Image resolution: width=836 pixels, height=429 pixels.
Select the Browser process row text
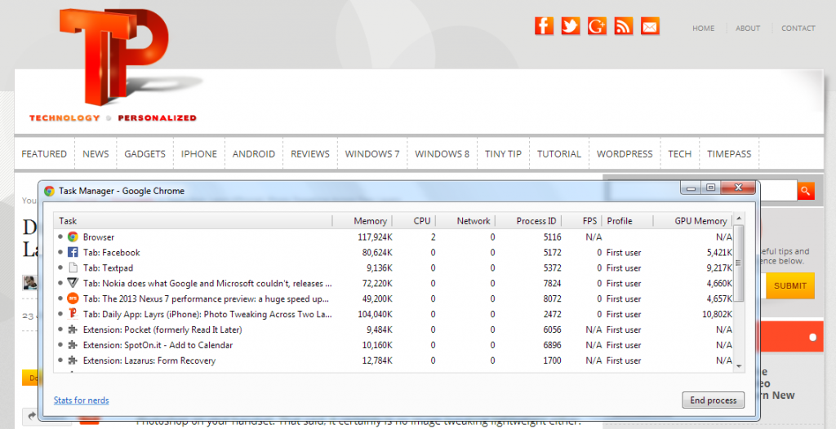(99, 237)
